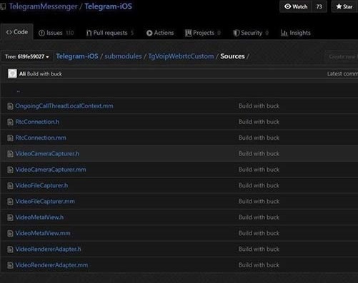The width and height of the screenshot is (358, 283).
Task: Click file icon beside VideoCameraCapturer.mm
Action: (10, 170)
